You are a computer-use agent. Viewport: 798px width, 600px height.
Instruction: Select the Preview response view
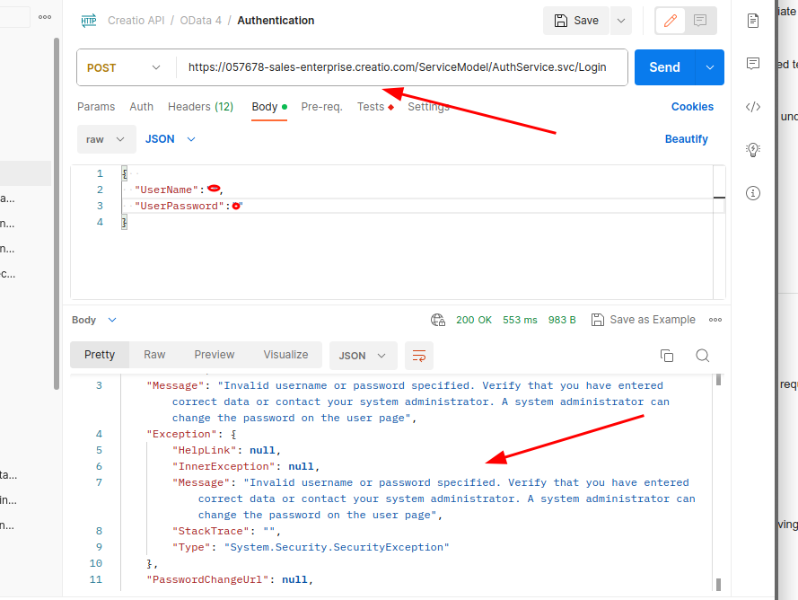tap(215, 355)
